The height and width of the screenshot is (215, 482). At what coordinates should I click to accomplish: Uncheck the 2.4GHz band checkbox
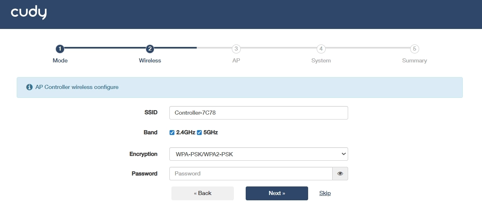[172, 133]
